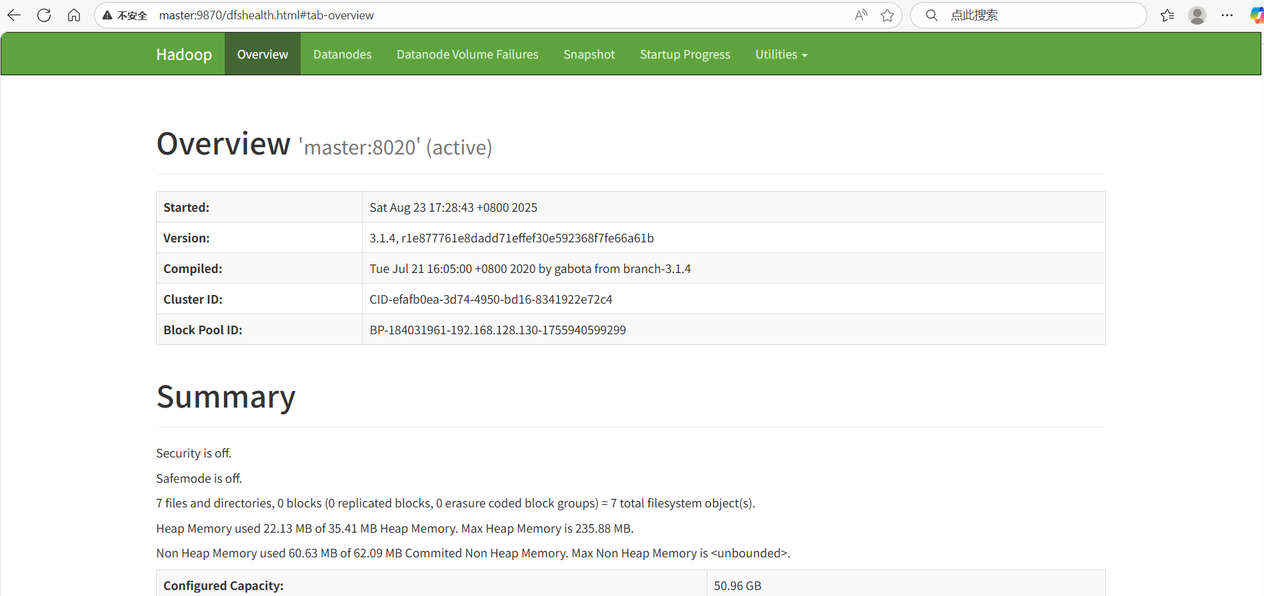Switch to the Snapshot tab
The image size is (1264, 596).
[x=589, y=55]
